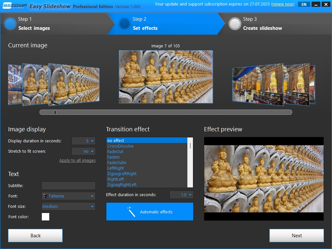332x249 pixels.
Task: Select the FadeIn transition effect
Action: click(x=147, y=157)
